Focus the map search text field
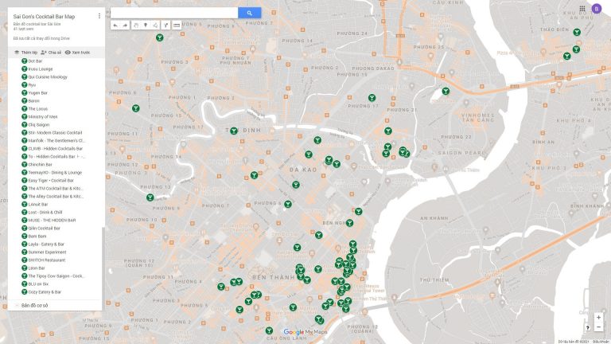The height and width of the screenshot is (344, 611). pos(174,13)
